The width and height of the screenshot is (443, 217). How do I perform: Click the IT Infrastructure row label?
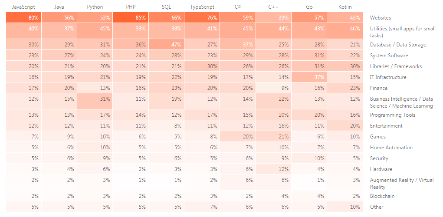(388, 77)
